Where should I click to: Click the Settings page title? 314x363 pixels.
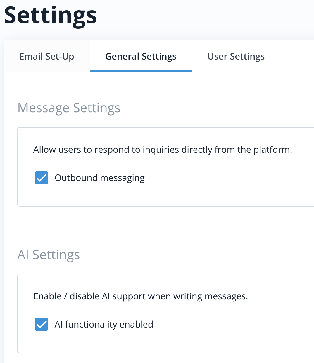coord(50,17)
